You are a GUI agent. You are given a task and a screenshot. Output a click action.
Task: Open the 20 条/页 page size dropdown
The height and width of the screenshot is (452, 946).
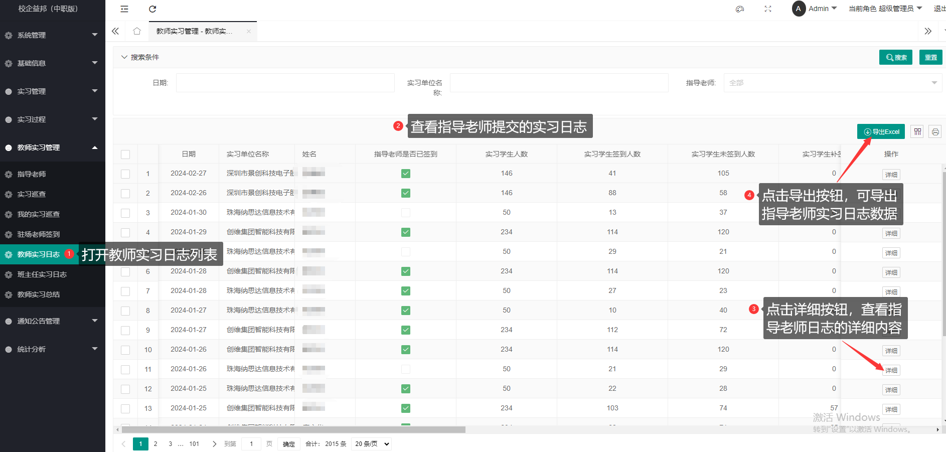[372, 444]
